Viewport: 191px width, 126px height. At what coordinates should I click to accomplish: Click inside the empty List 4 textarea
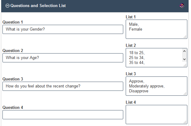click(x=156, y=115)
